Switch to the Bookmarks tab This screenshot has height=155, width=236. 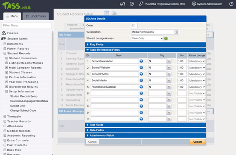pyautogui.click(x=36, y=16)
